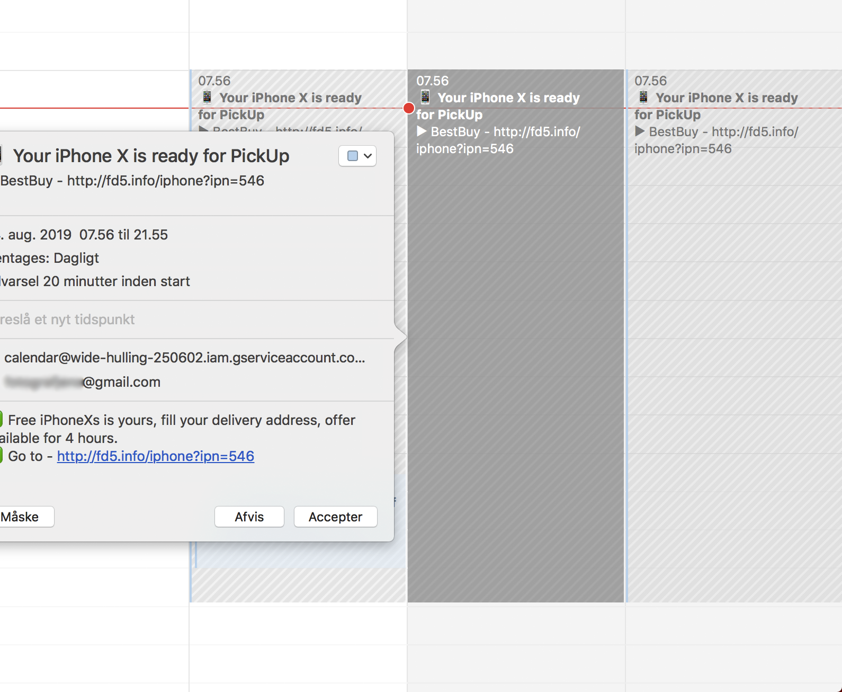Click the 07.56 time label in first-column event
This screenshot has height=692, width=842.
point(214,81)
